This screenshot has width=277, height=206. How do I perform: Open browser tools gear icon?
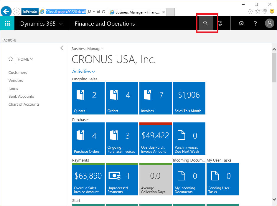(x=265, y=11)
